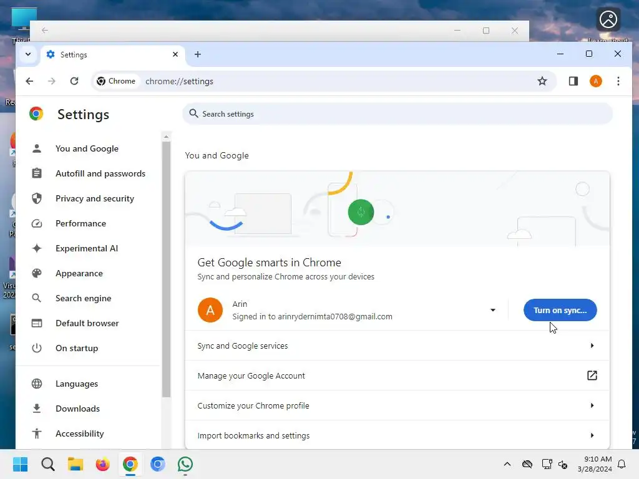The width and height of the screenshot is (639, 479).
Task: Click the Default browser window icon
Action: tap(37, 324)
